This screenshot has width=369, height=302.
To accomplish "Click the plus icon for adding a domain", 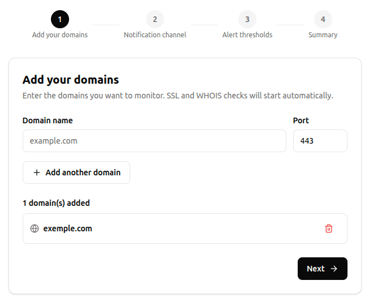I will tap(37, 172).
